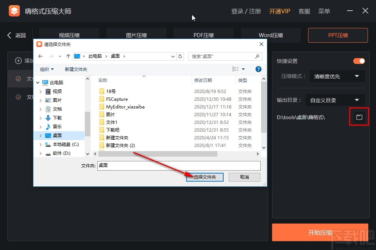The image size is (376, 250).
Task: Click 取消 button in dialog
Action: coord(244,177)
